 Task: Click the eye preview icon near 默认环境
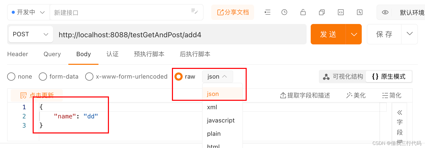[x=385, y=12]
